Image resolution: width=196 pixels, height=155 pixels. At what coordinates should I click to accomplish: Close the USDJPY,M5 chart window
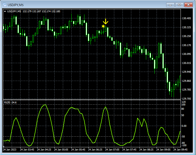pyautogui.click(x=189, y=5)
